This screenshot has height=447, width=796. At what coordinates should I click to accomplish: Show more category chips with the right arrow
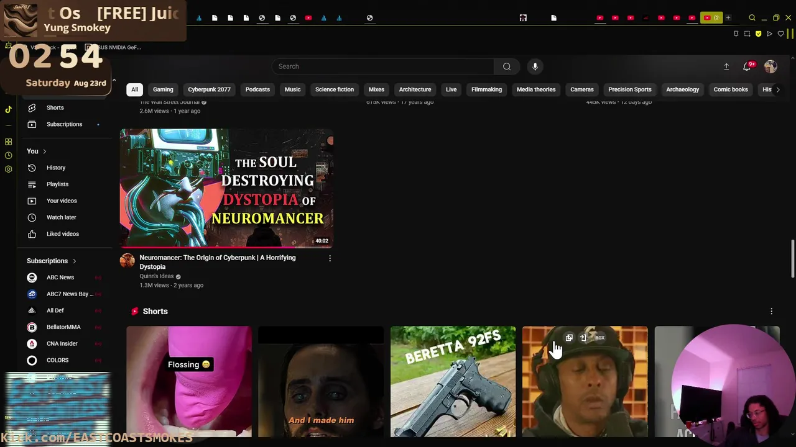pos(777,89)
